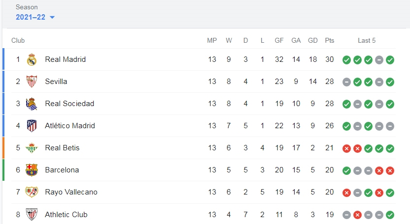Open the Real Madrid team link
410x224 pixels.
coord(66,59)
